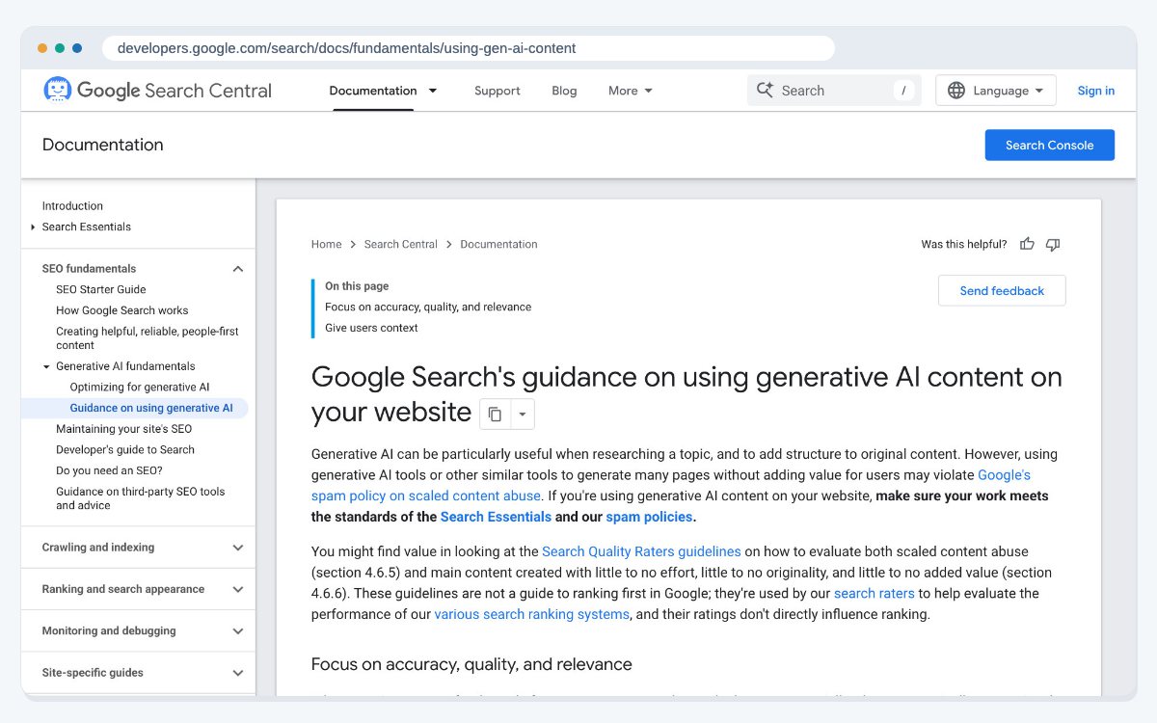The height and width of the screenshot is (723, 1157).
Task: Click into the Search input field
Action: pos(833,91)
